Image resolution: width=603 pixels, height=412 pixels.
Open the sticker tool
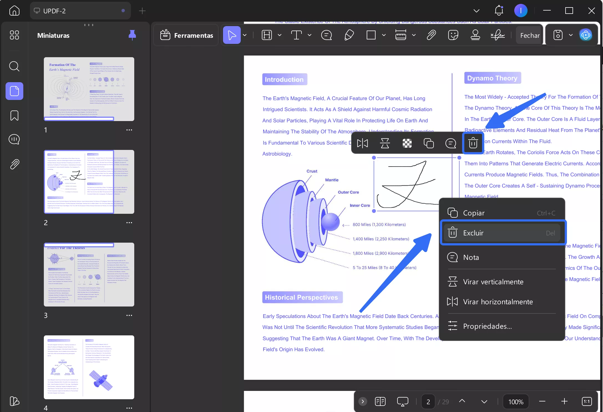(453, 35)
